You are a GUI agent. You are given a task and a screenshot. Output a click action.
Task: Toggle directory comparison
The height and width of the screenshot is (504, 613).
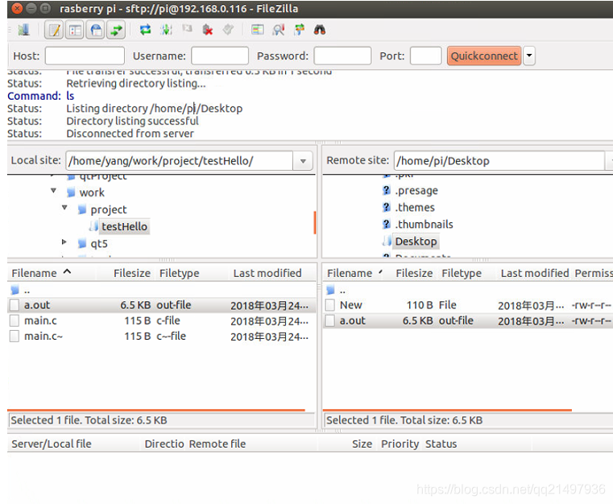279,30
